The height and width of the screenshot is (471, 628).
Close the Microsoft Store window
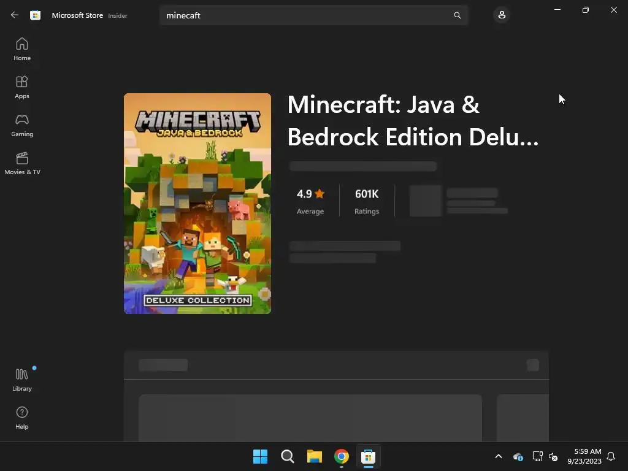click(613, 10)
